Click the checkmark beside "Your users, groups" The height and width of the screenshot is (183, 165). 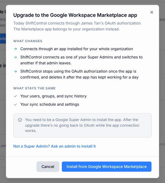15,96
